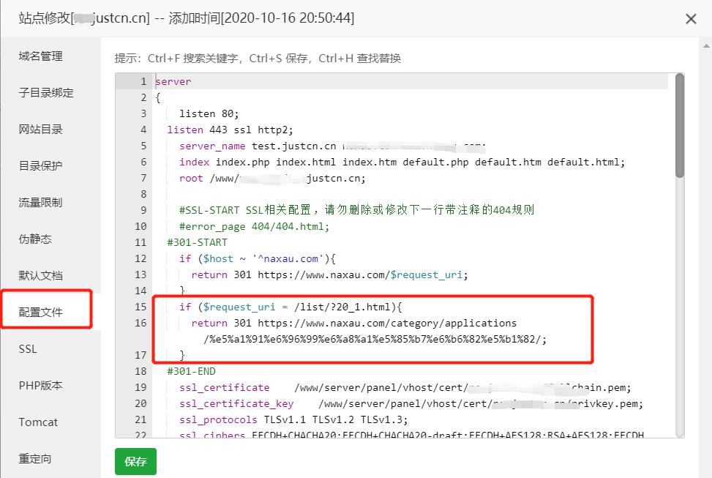Open 伪静态 rewrite settings
This screenshot has width=712, height=478.
(x=36, y=239)
